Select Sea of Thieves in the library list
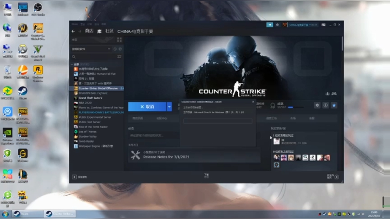 point(87,132)
